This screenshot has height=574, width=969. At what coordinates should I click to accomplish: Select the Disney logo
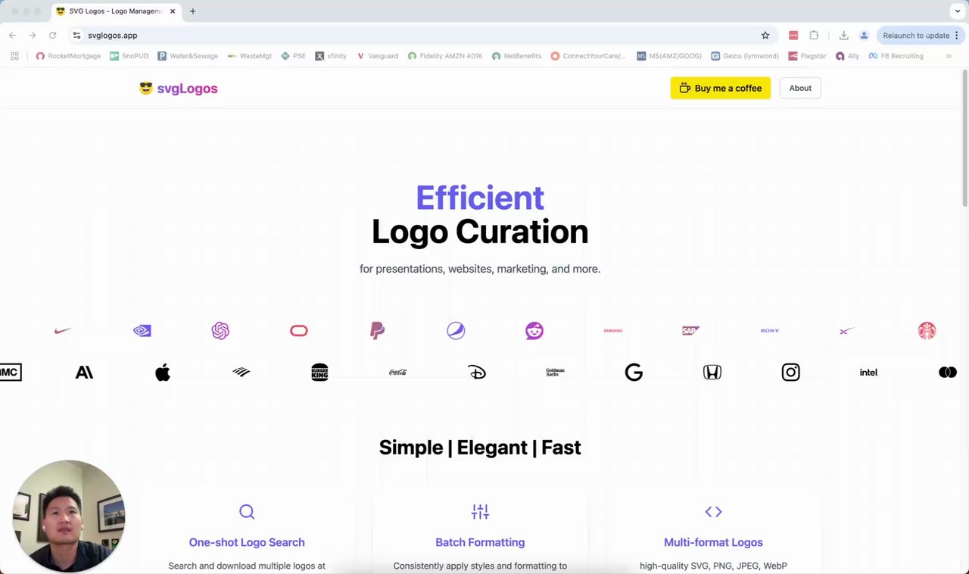[x=477, y=372]
